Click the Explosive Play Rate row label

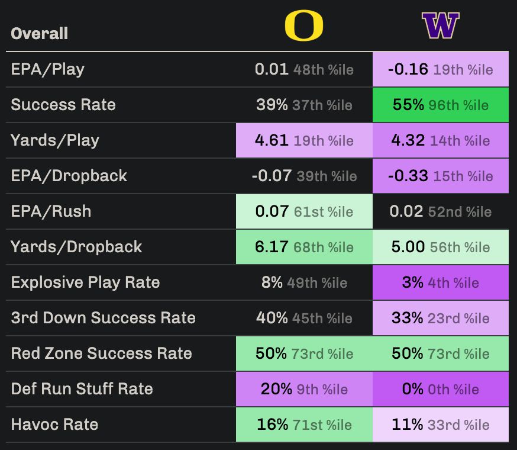[x=85, y=282]
